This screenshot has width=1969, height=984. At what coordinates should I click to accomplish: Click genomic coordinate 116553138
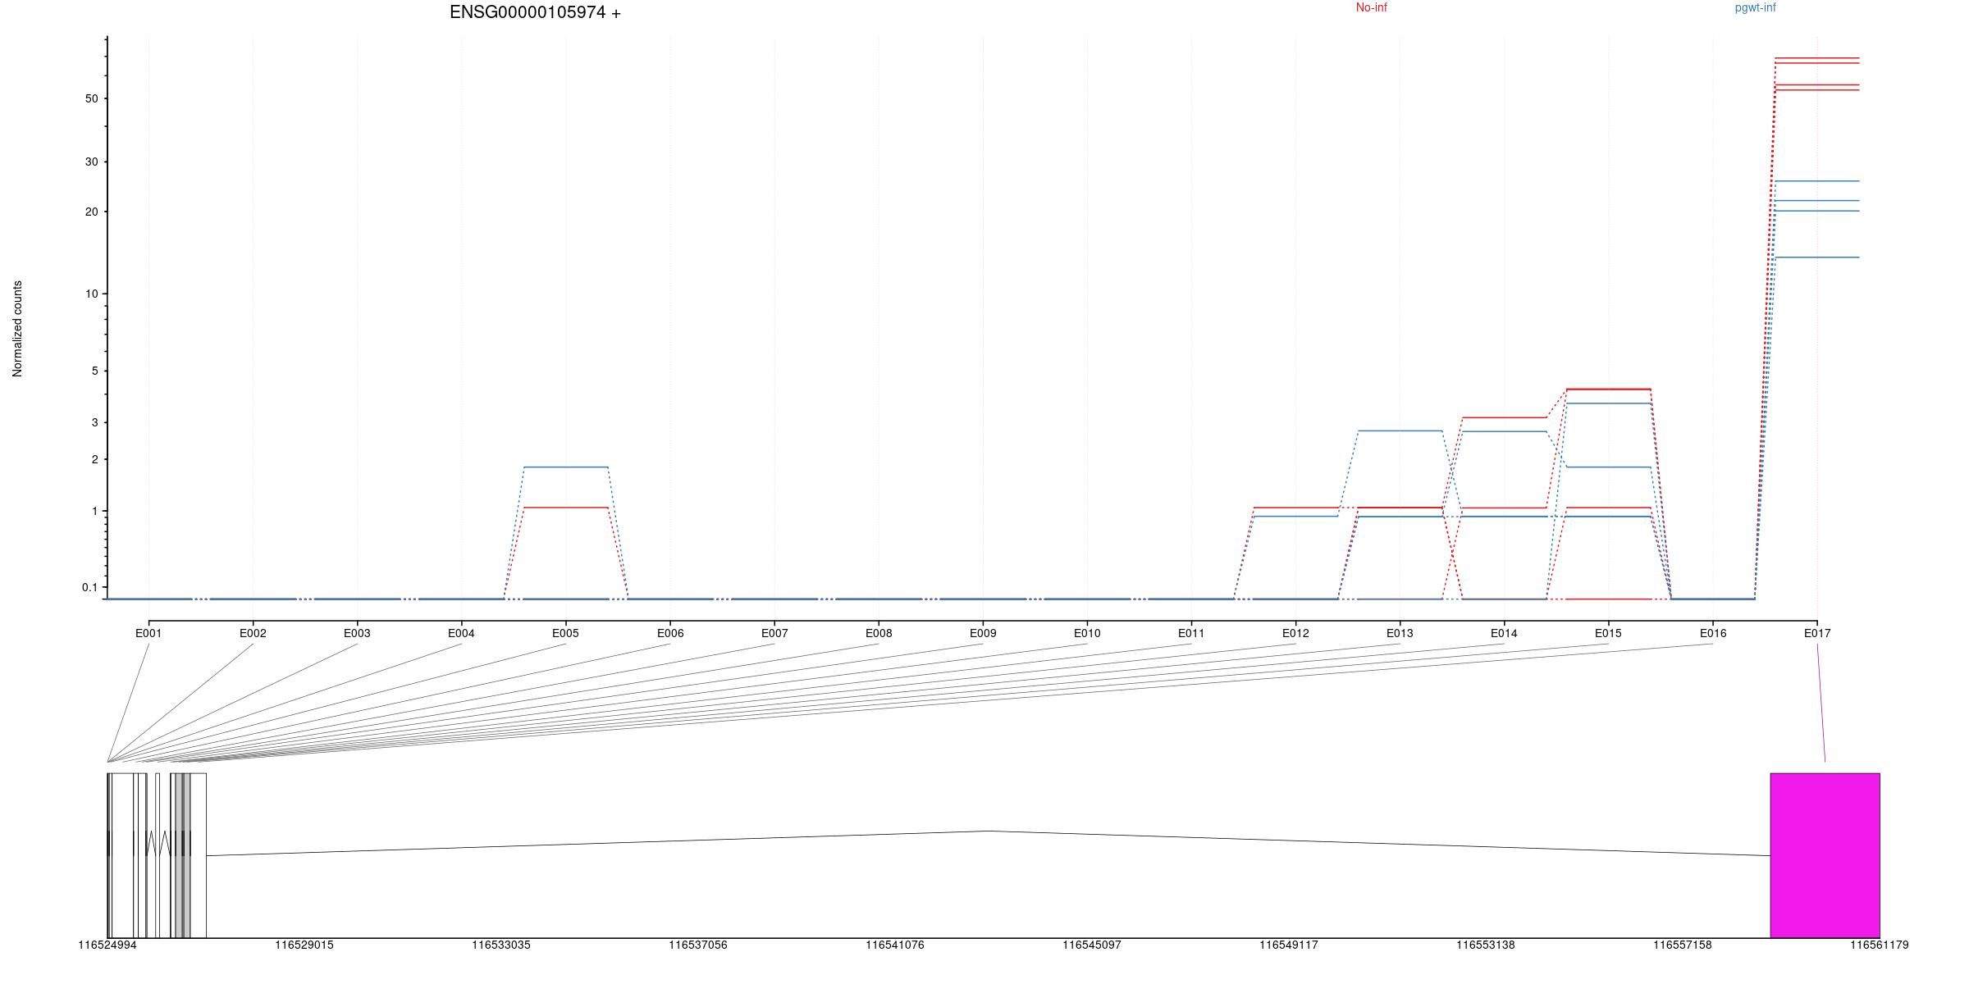coord(1486,945)
